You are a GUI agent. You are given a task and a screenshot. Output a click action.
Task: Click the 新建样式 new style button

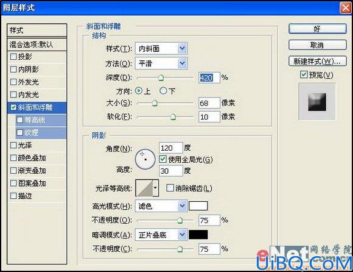[317, 61]
